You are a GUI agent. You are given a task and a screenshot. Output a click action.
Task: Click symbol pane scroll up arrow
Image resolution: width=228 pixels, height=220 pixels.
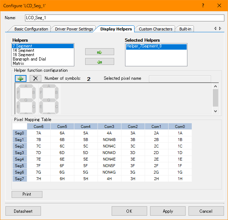click(216, 86)
